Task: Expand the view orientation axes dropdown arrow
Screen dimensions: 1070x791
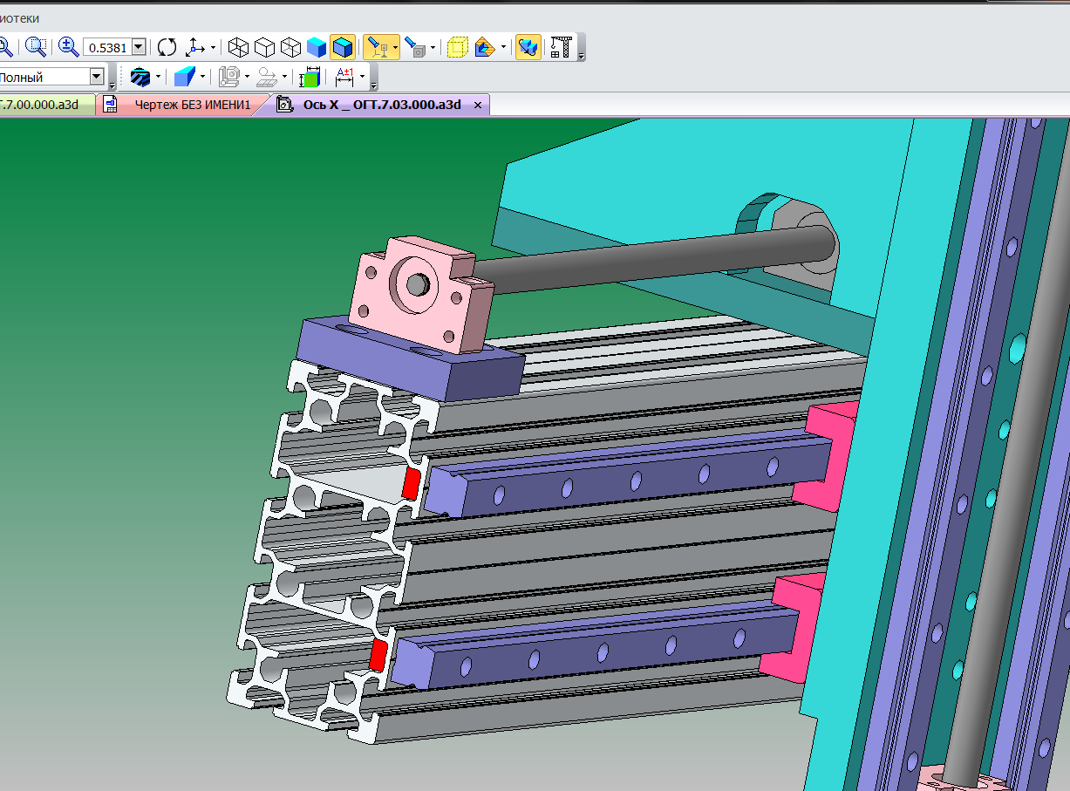Action: coord(213,48)
